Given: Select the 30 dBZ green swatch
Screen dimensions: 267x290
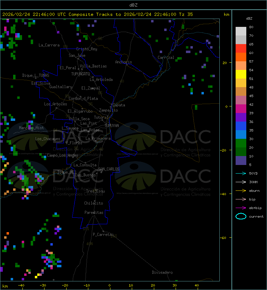Looking at the screenshot, I should click(241, 143).
